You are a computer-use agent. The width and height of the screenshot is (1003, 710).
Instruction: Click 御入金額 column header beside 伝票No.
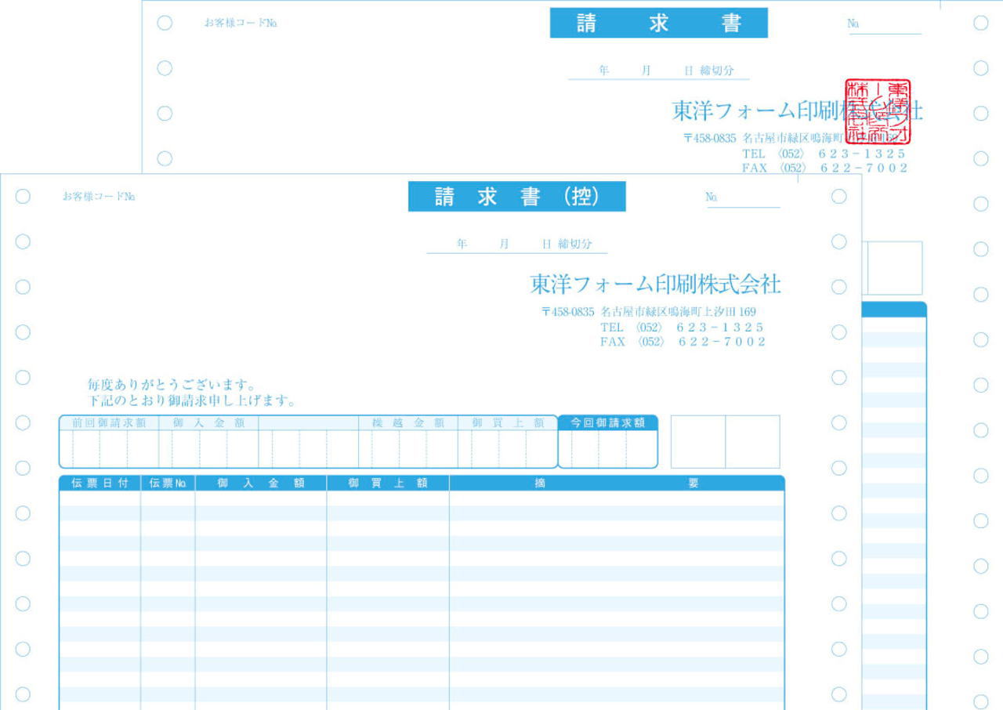click(x=261, y=484)
